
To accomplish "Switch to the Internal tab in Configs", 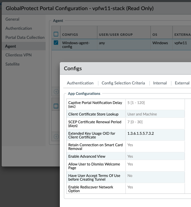I will 160,83.
